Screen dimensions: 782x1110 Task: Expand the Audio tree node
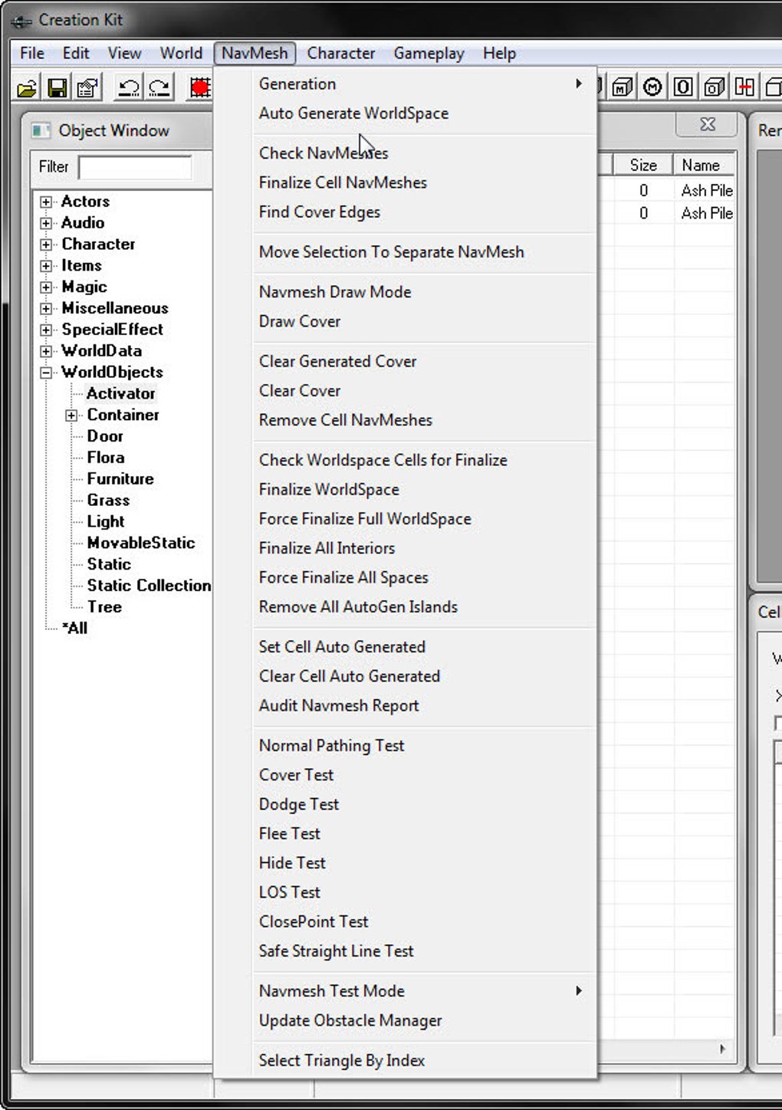click(47, 223)
